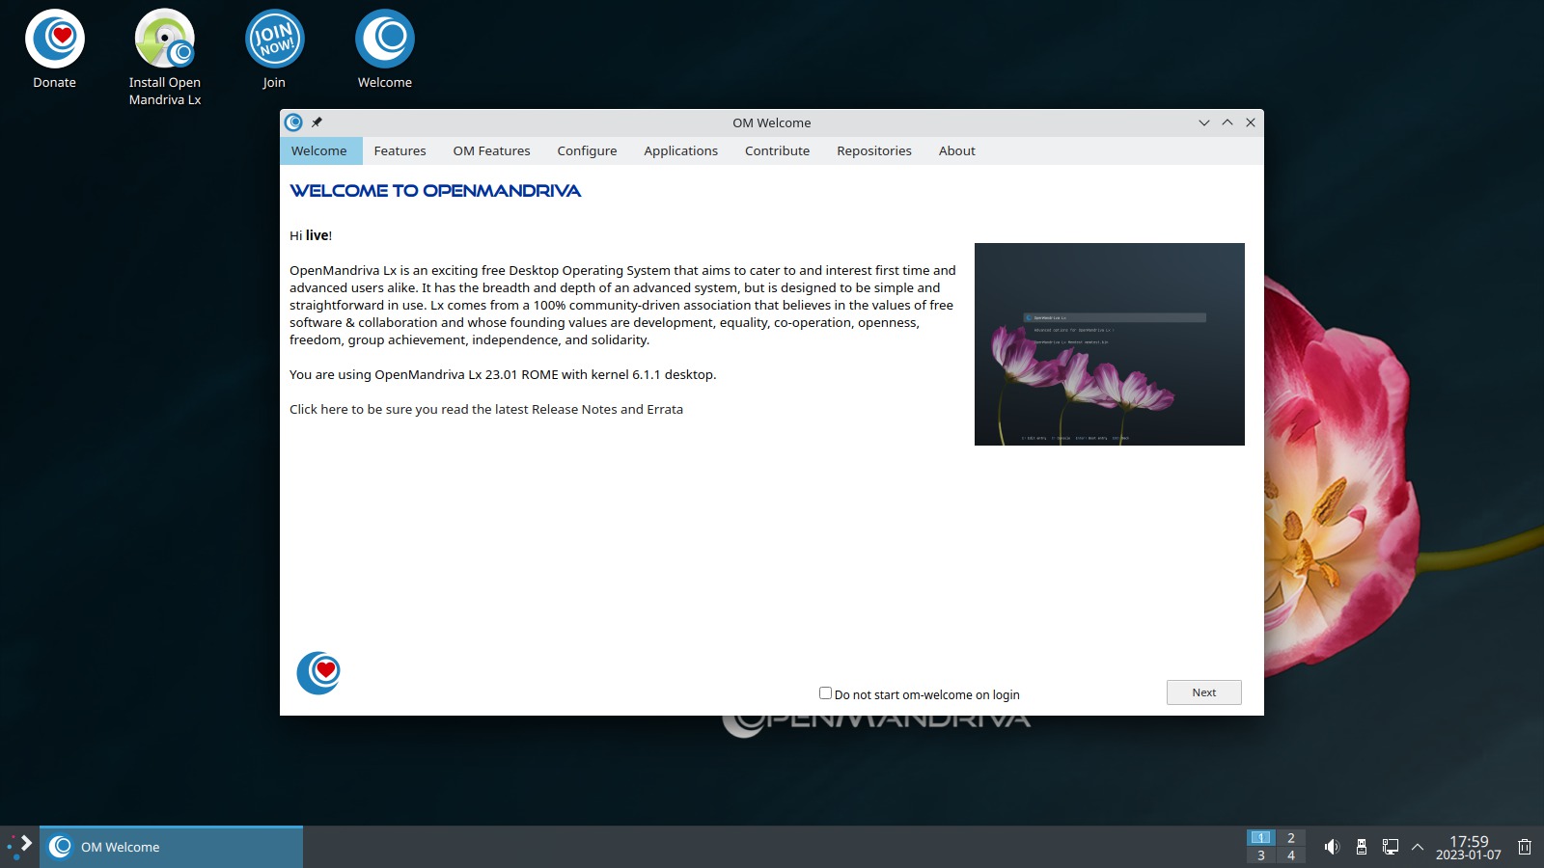Image resolution: width=1544 pixels, height=868 pixels.
Task: Open the Donate desktop icon
Action: [55, 50]
